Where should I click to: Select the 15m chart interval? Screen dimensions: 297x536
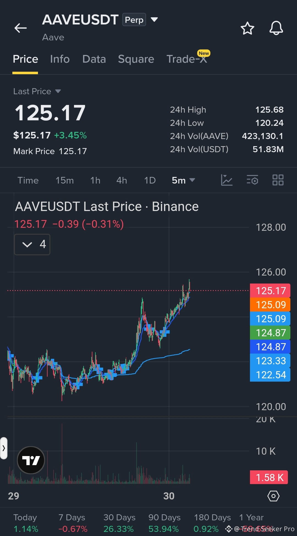(x=65, y=180)
